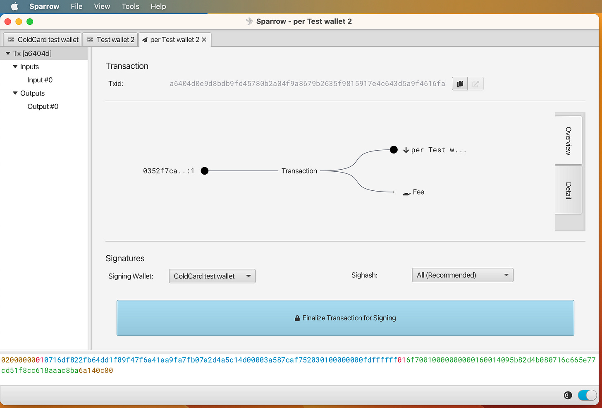
Task: Click the Transaction label in the diagram
Action: click(299, 171)
